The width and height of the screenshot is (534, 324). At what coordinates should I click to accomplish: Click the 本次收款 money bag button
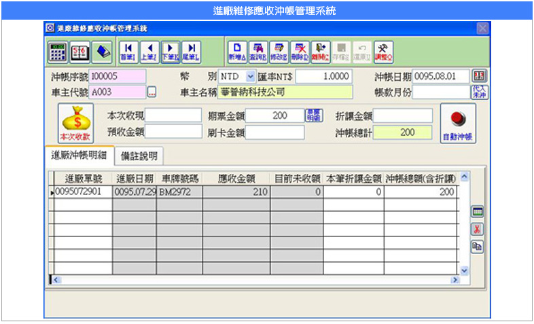coord(75,123)
